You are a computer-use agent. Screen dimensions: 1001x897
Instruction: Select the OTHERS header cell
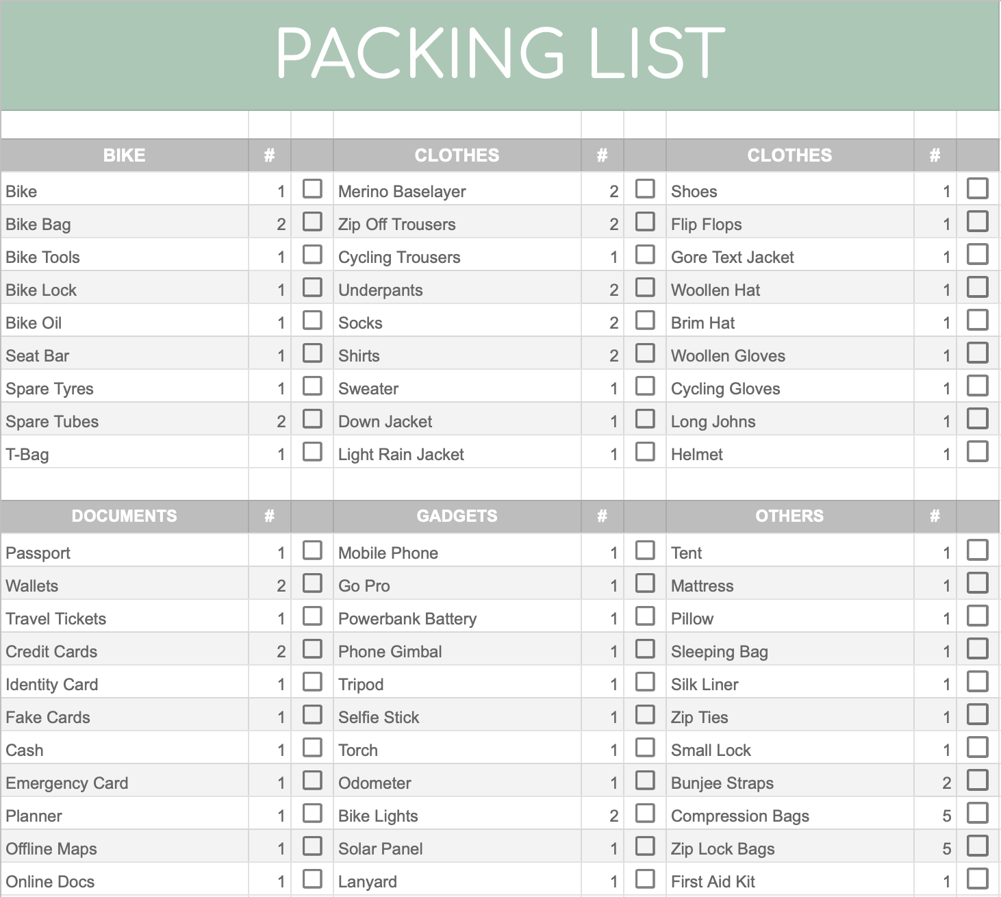click(790, 516)
